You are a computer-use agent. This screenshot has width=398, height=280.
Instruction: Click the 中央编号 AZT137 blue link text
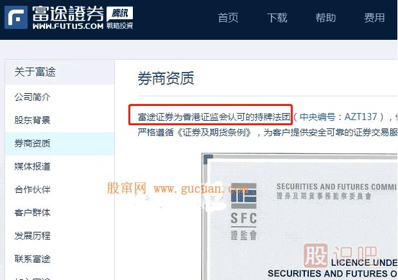click(339, 117)
